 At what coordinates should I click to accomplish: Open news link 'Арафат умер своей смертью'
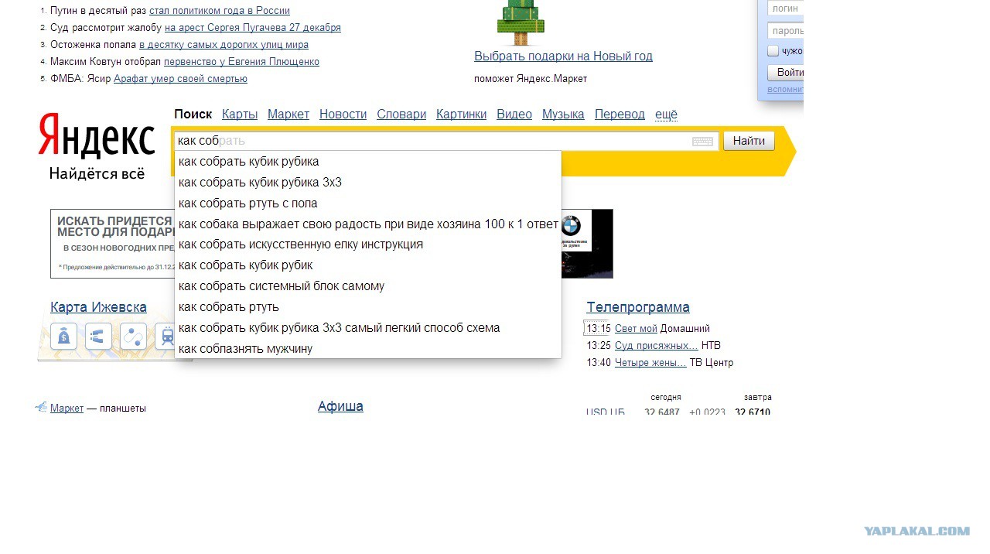tap(180, 79)
